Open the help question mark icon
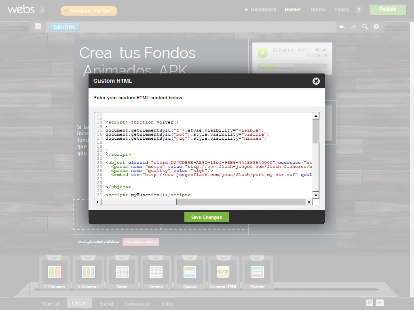The image size is (414, 310). coord(359,10)
